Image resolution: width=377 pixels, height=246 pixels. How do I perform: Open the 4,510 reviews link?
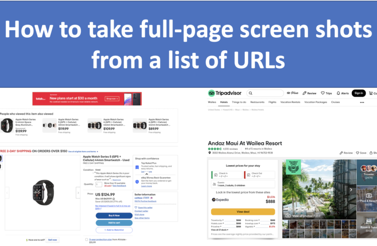click(x=230, y=149)
